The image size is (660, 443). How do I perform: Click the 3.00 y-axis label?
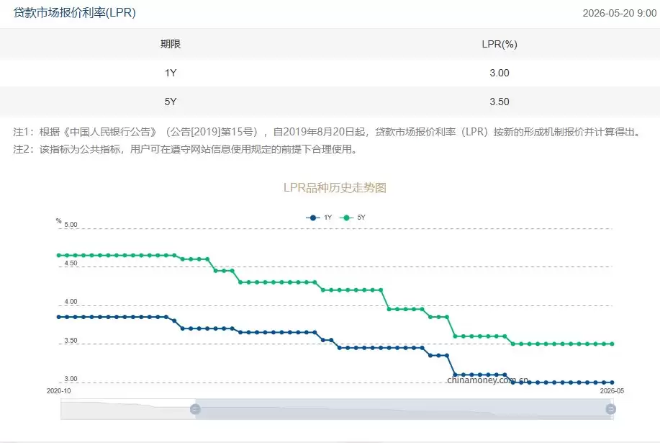(71, 379)
